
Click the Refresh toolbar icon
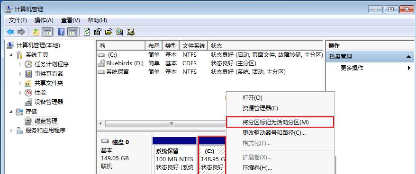tap(87, 32)
